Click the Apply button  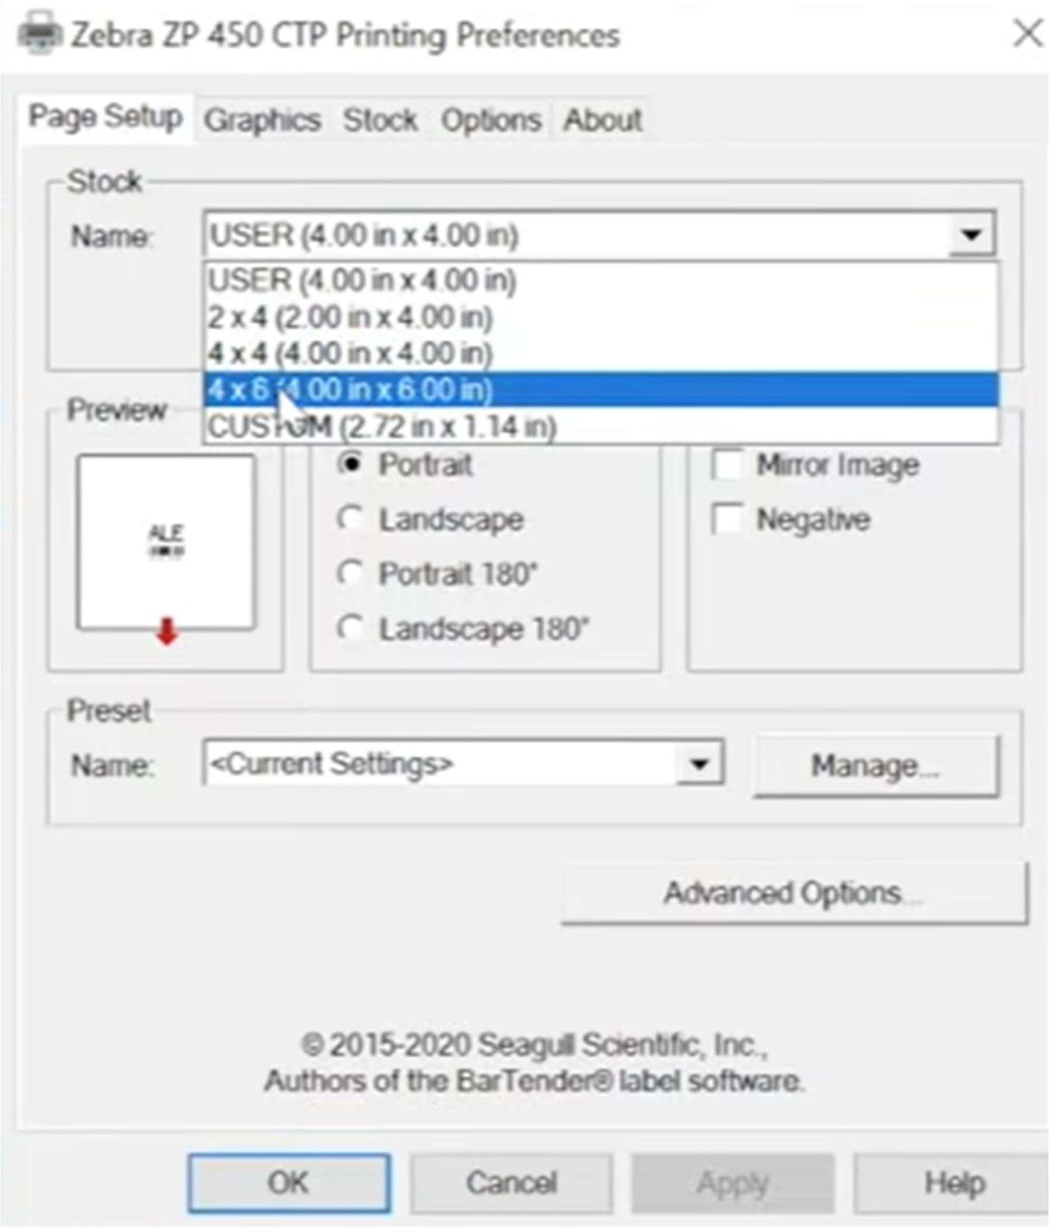pyautogui.click(x=733, y=1182)
